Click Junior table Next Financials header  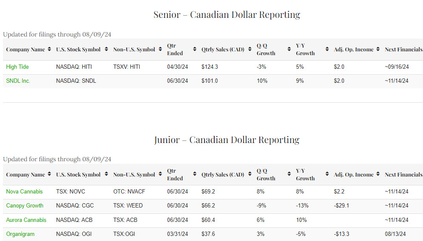click(x=403, y=175)
